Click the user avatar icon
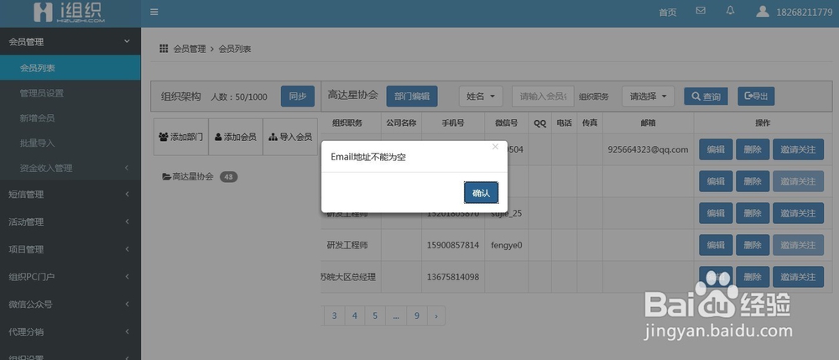Image resolution: width=839 pixels, height=360 pixels. point(763,11)
